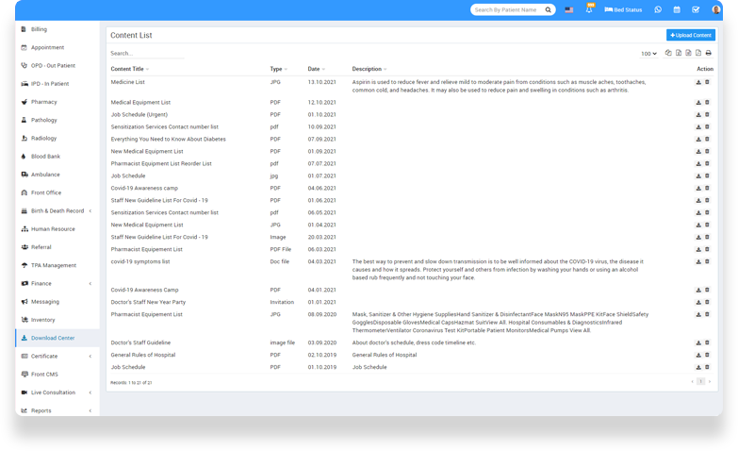This screenshot has width=738, height=451.
Task: Open WhatsApp icon in top bar
Action: coord(658,9)
